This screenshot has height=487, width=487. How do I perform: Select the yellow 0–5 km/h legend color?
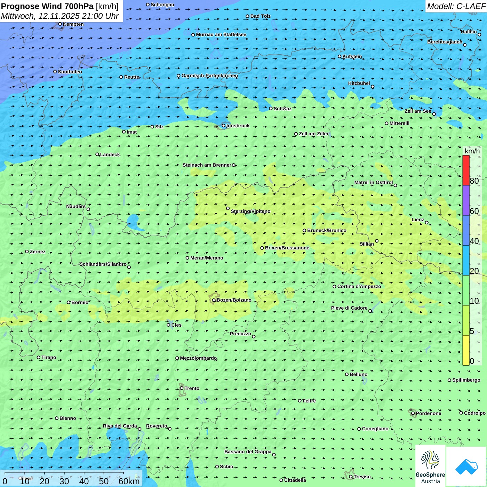coord(466,350)
